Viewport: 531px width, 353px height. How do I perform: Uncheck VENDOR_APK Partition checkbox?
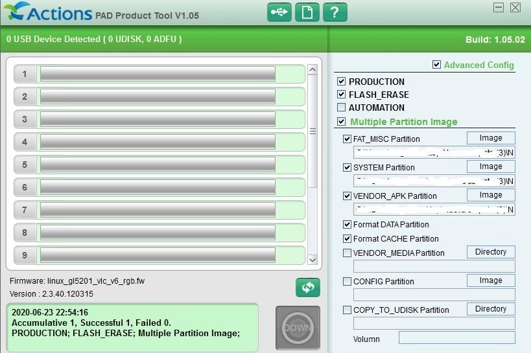coord(347,196)
